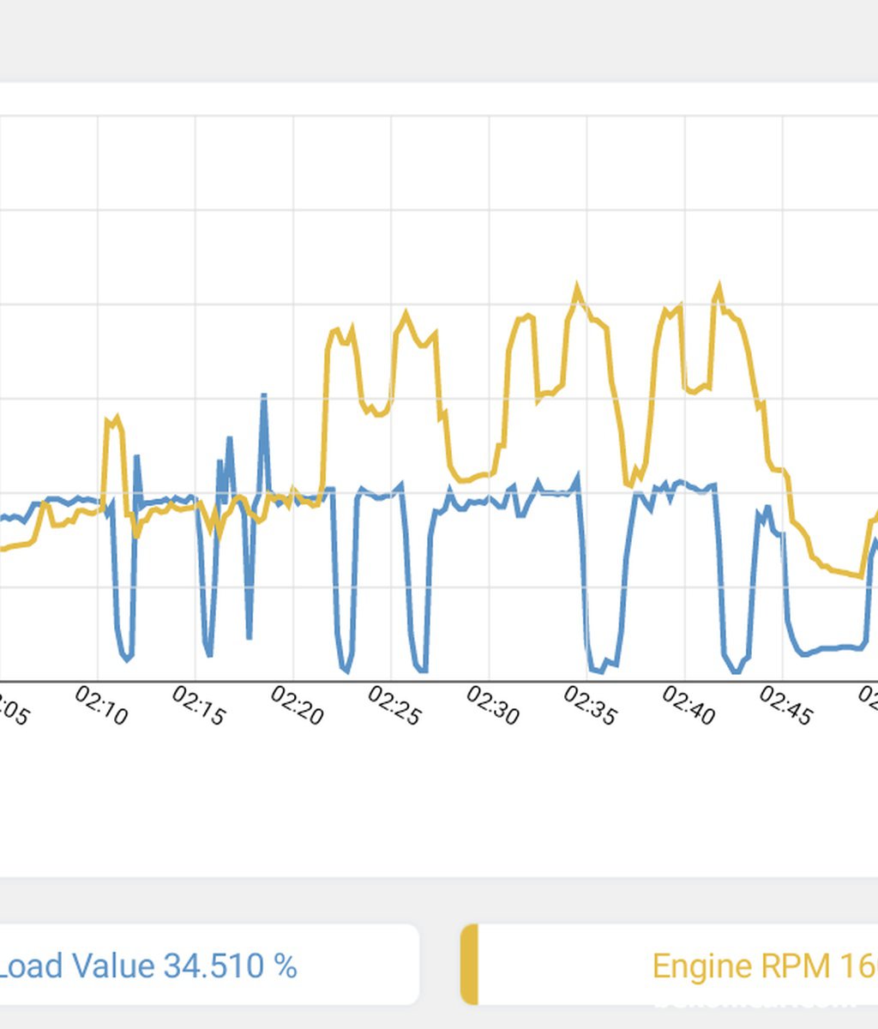Click the yellow line's lowest trough after 02:45

pyautogui.click(x=860, y=575)
